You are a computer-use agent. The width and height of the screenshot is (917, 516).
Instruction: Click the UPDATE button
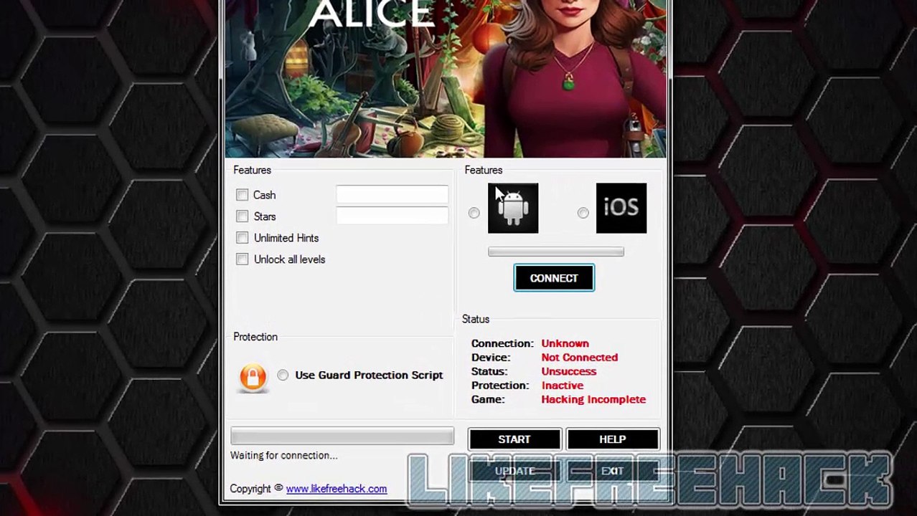[x=514, y=471]
